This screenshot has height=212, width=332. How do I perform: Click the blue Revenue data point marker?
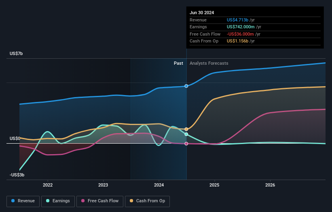tap(186, 86)
